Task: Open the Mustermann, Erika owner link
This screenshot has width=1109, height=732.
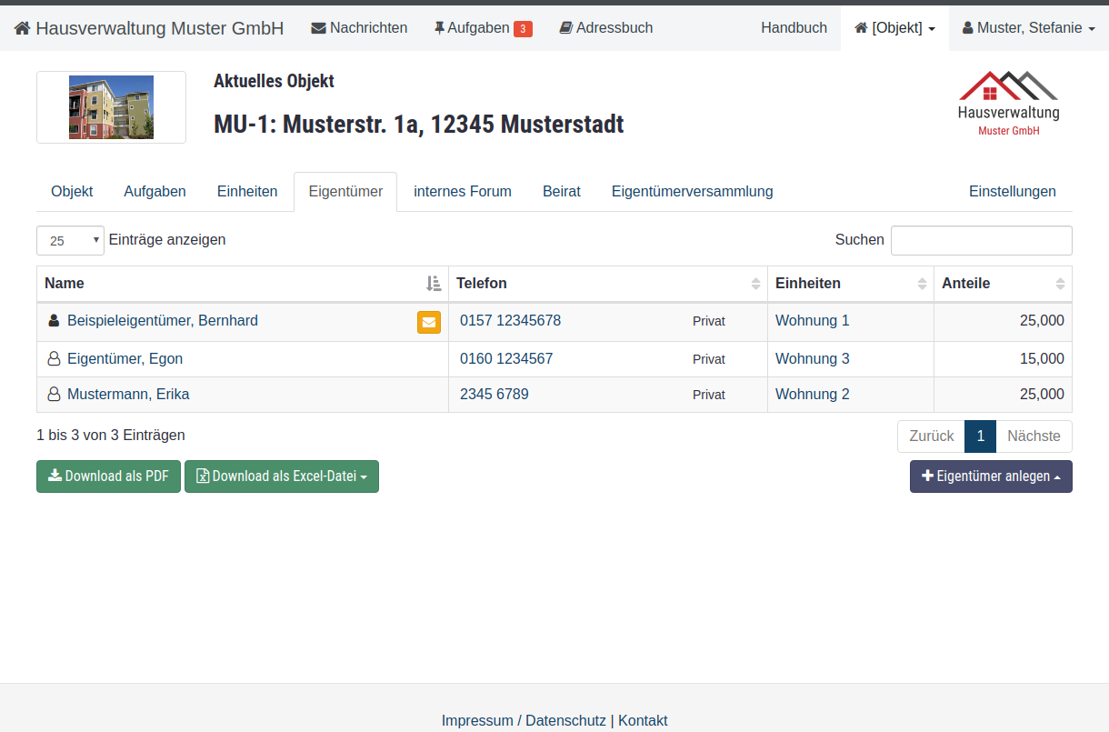Action: coord(128,395)
